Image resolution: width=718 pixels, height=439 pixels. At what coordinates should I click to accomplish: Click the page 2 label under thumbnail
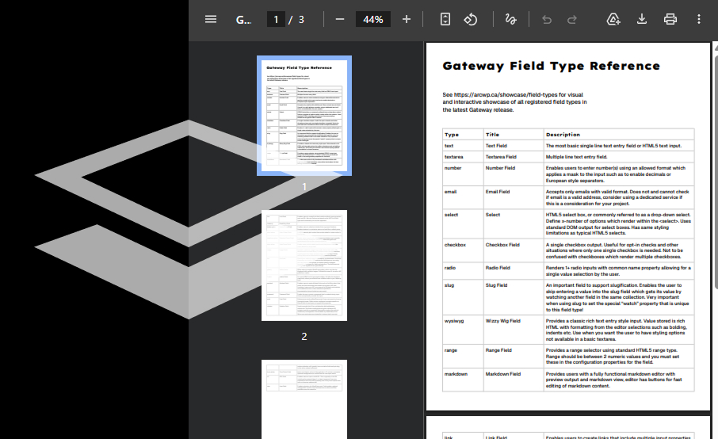click(x=304, y=337)
